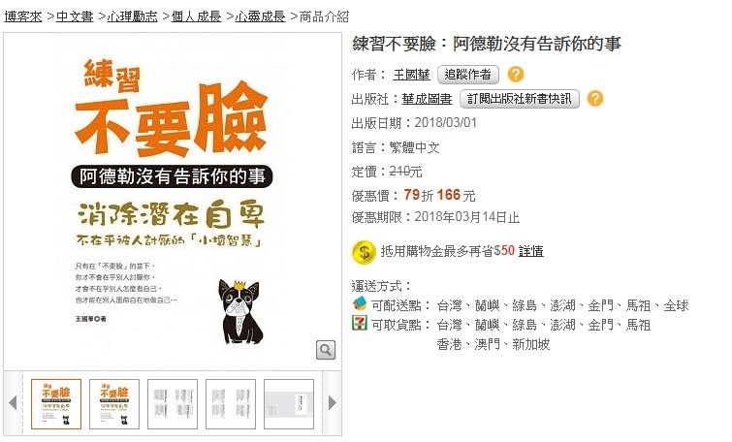Select the fifth gray preview thumbnail
732x442 pixels.
click(289, 404)
